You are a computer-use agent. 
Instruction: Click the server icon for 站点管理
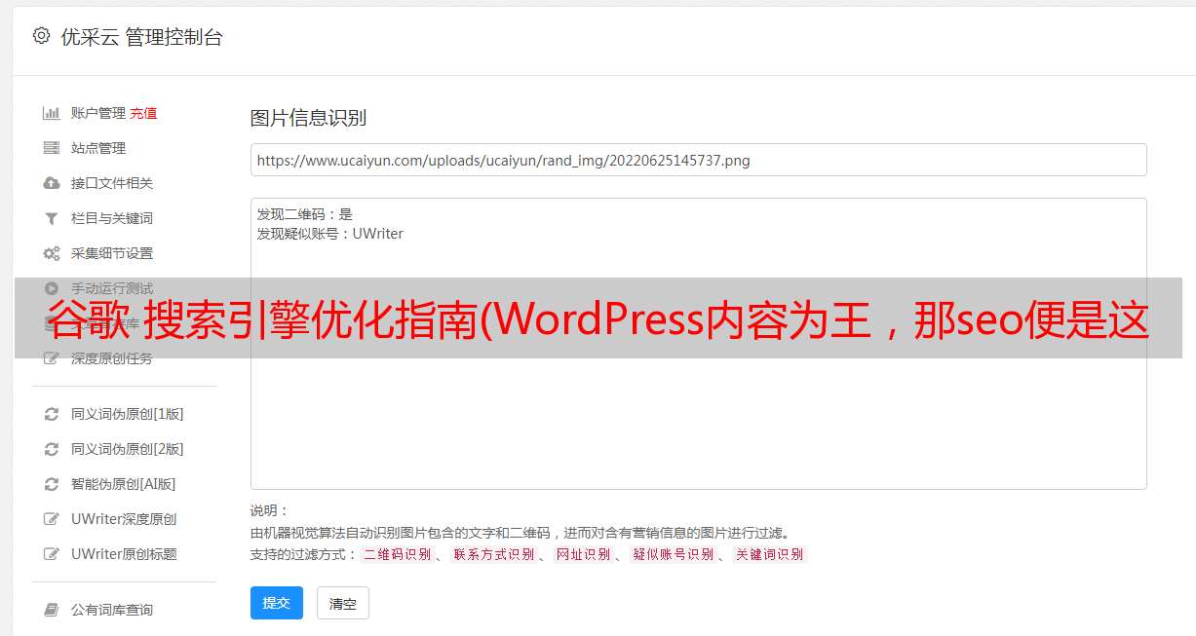click(52, 148)
